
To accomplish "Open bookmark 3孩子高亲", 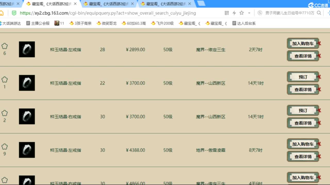I will pyautogui.click(x=80, y=23).
